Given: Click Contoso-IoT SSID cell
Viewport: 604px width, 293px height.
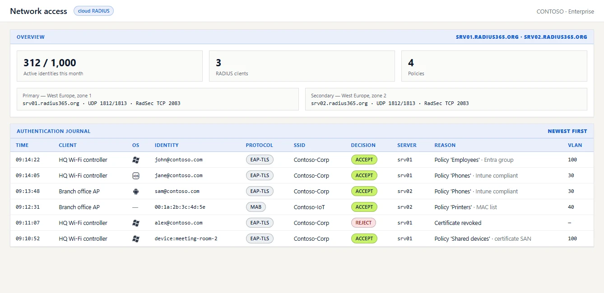Looking at the screenshot, I should click(309, 207).
